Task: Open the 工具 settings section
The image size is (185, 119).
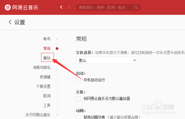Action: (x=47, y=105)
